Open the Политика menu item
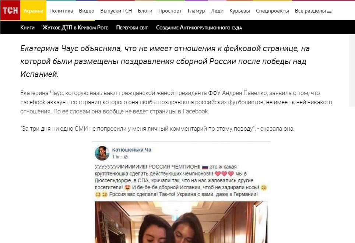The width and height of the screenshot is (355, 243). point(61,11)
